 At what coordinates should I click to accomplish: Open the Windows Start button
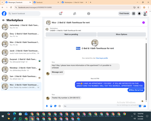click(3, 116)
